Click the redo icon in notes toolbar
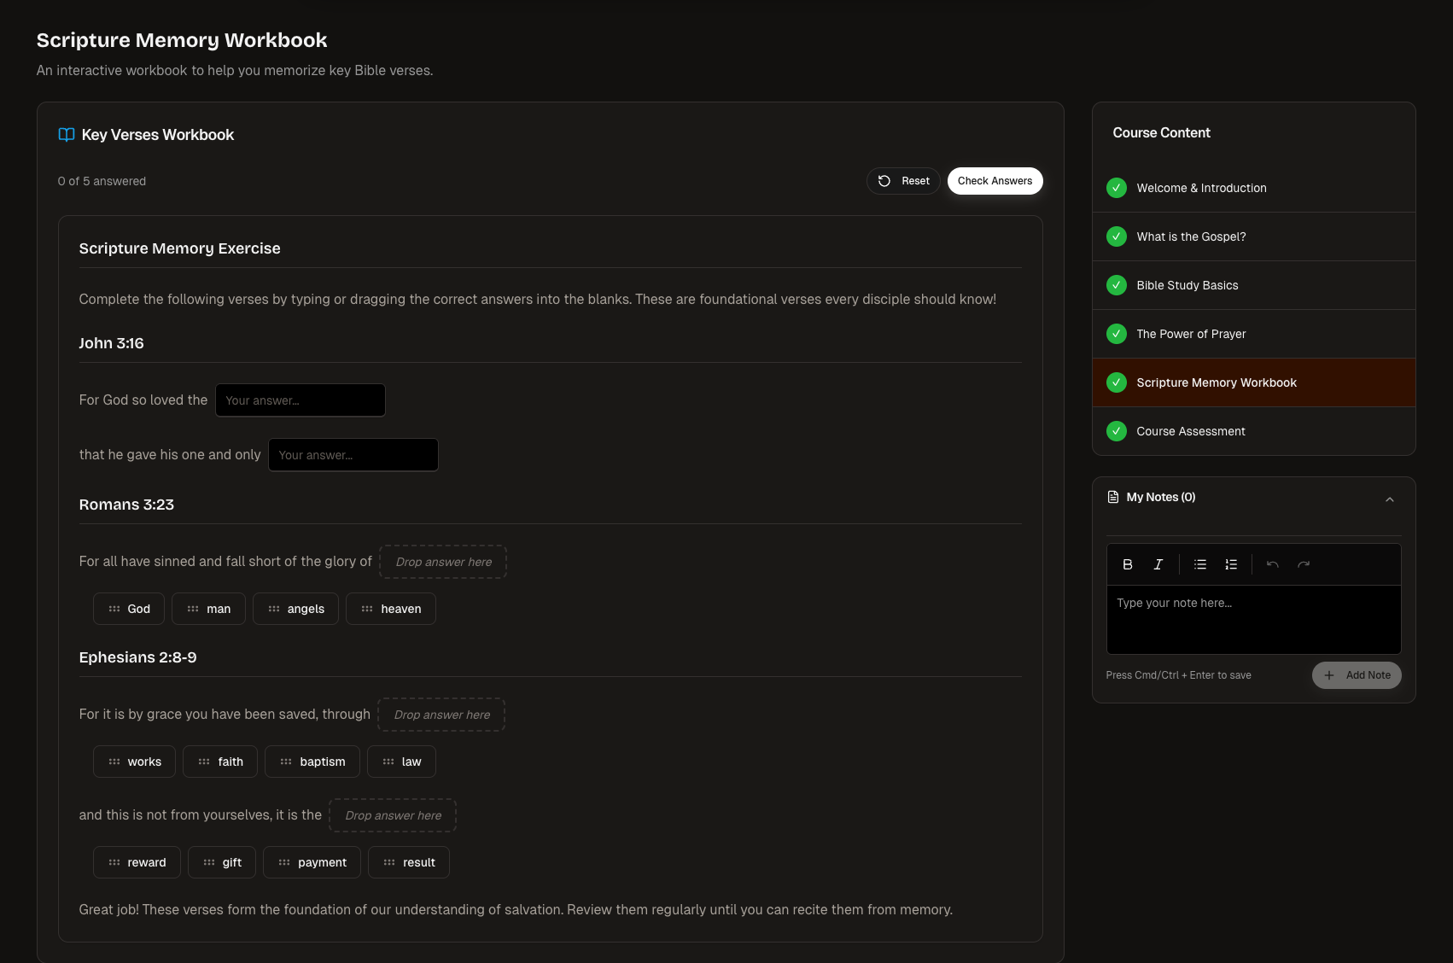 click(x=1303, y=564)
